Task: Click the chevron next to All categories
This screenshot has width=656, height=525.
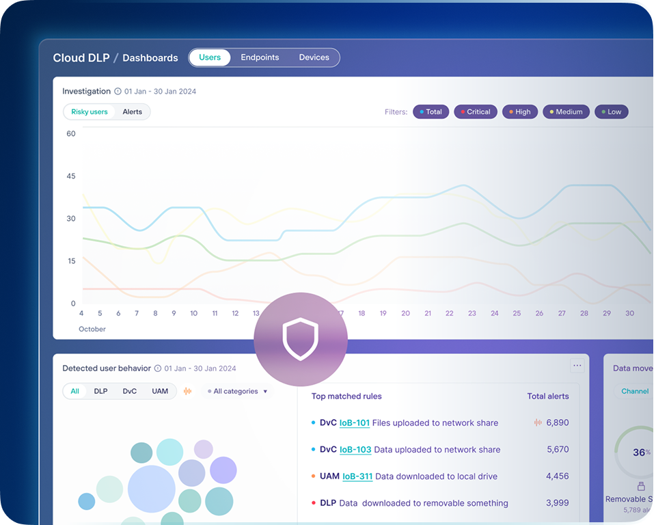Action: point(266,391)
